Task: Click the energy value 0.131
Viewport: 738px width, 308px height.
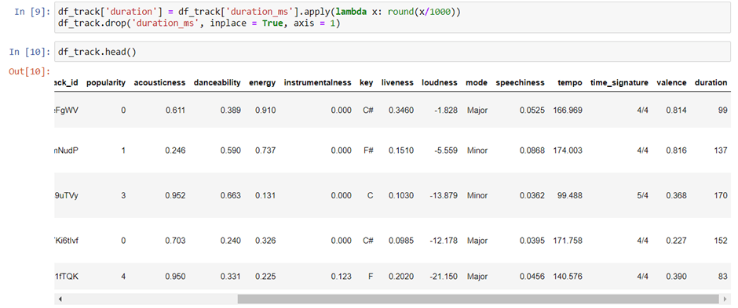Action: click(265, 196)
